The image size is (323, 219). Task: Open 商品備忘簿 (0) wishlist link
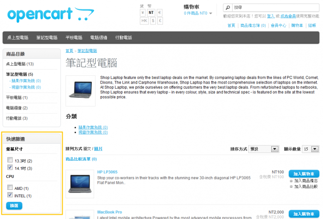pos(253,25)
